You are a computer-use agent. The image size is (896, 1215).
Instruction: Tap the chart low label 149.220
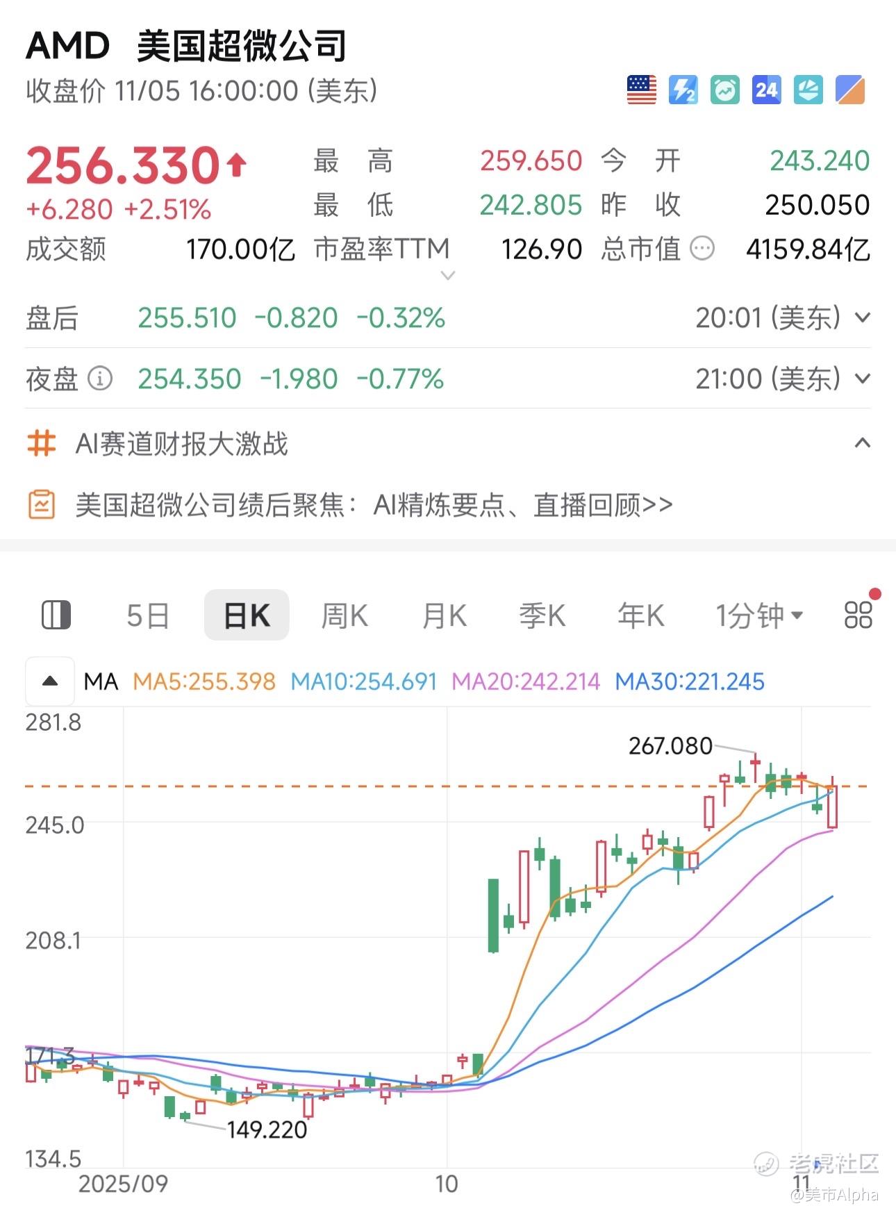(267, 1130)
